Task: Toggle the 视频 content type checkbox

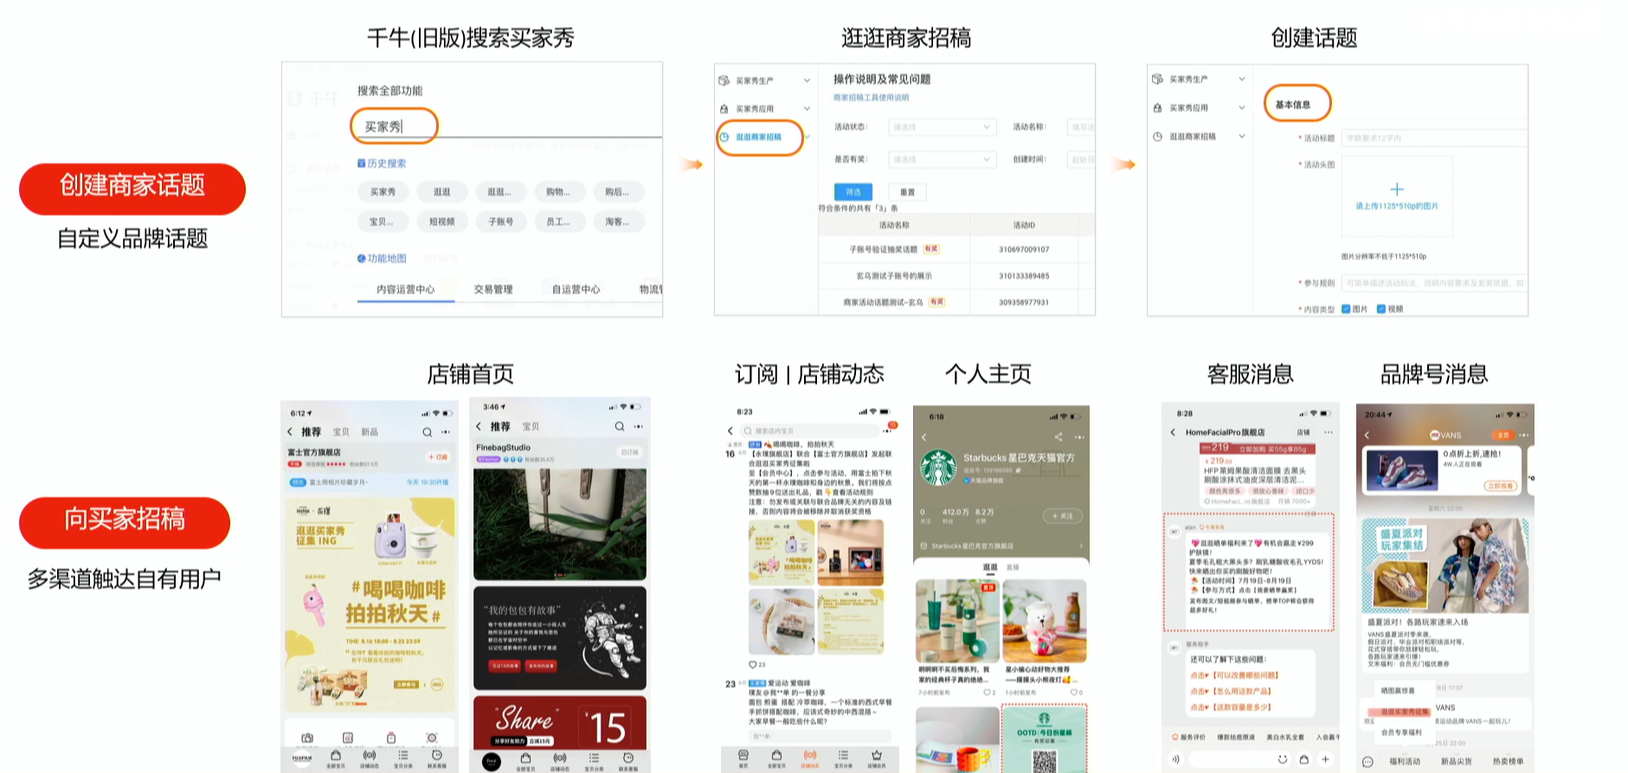Action: (1380, 309)
